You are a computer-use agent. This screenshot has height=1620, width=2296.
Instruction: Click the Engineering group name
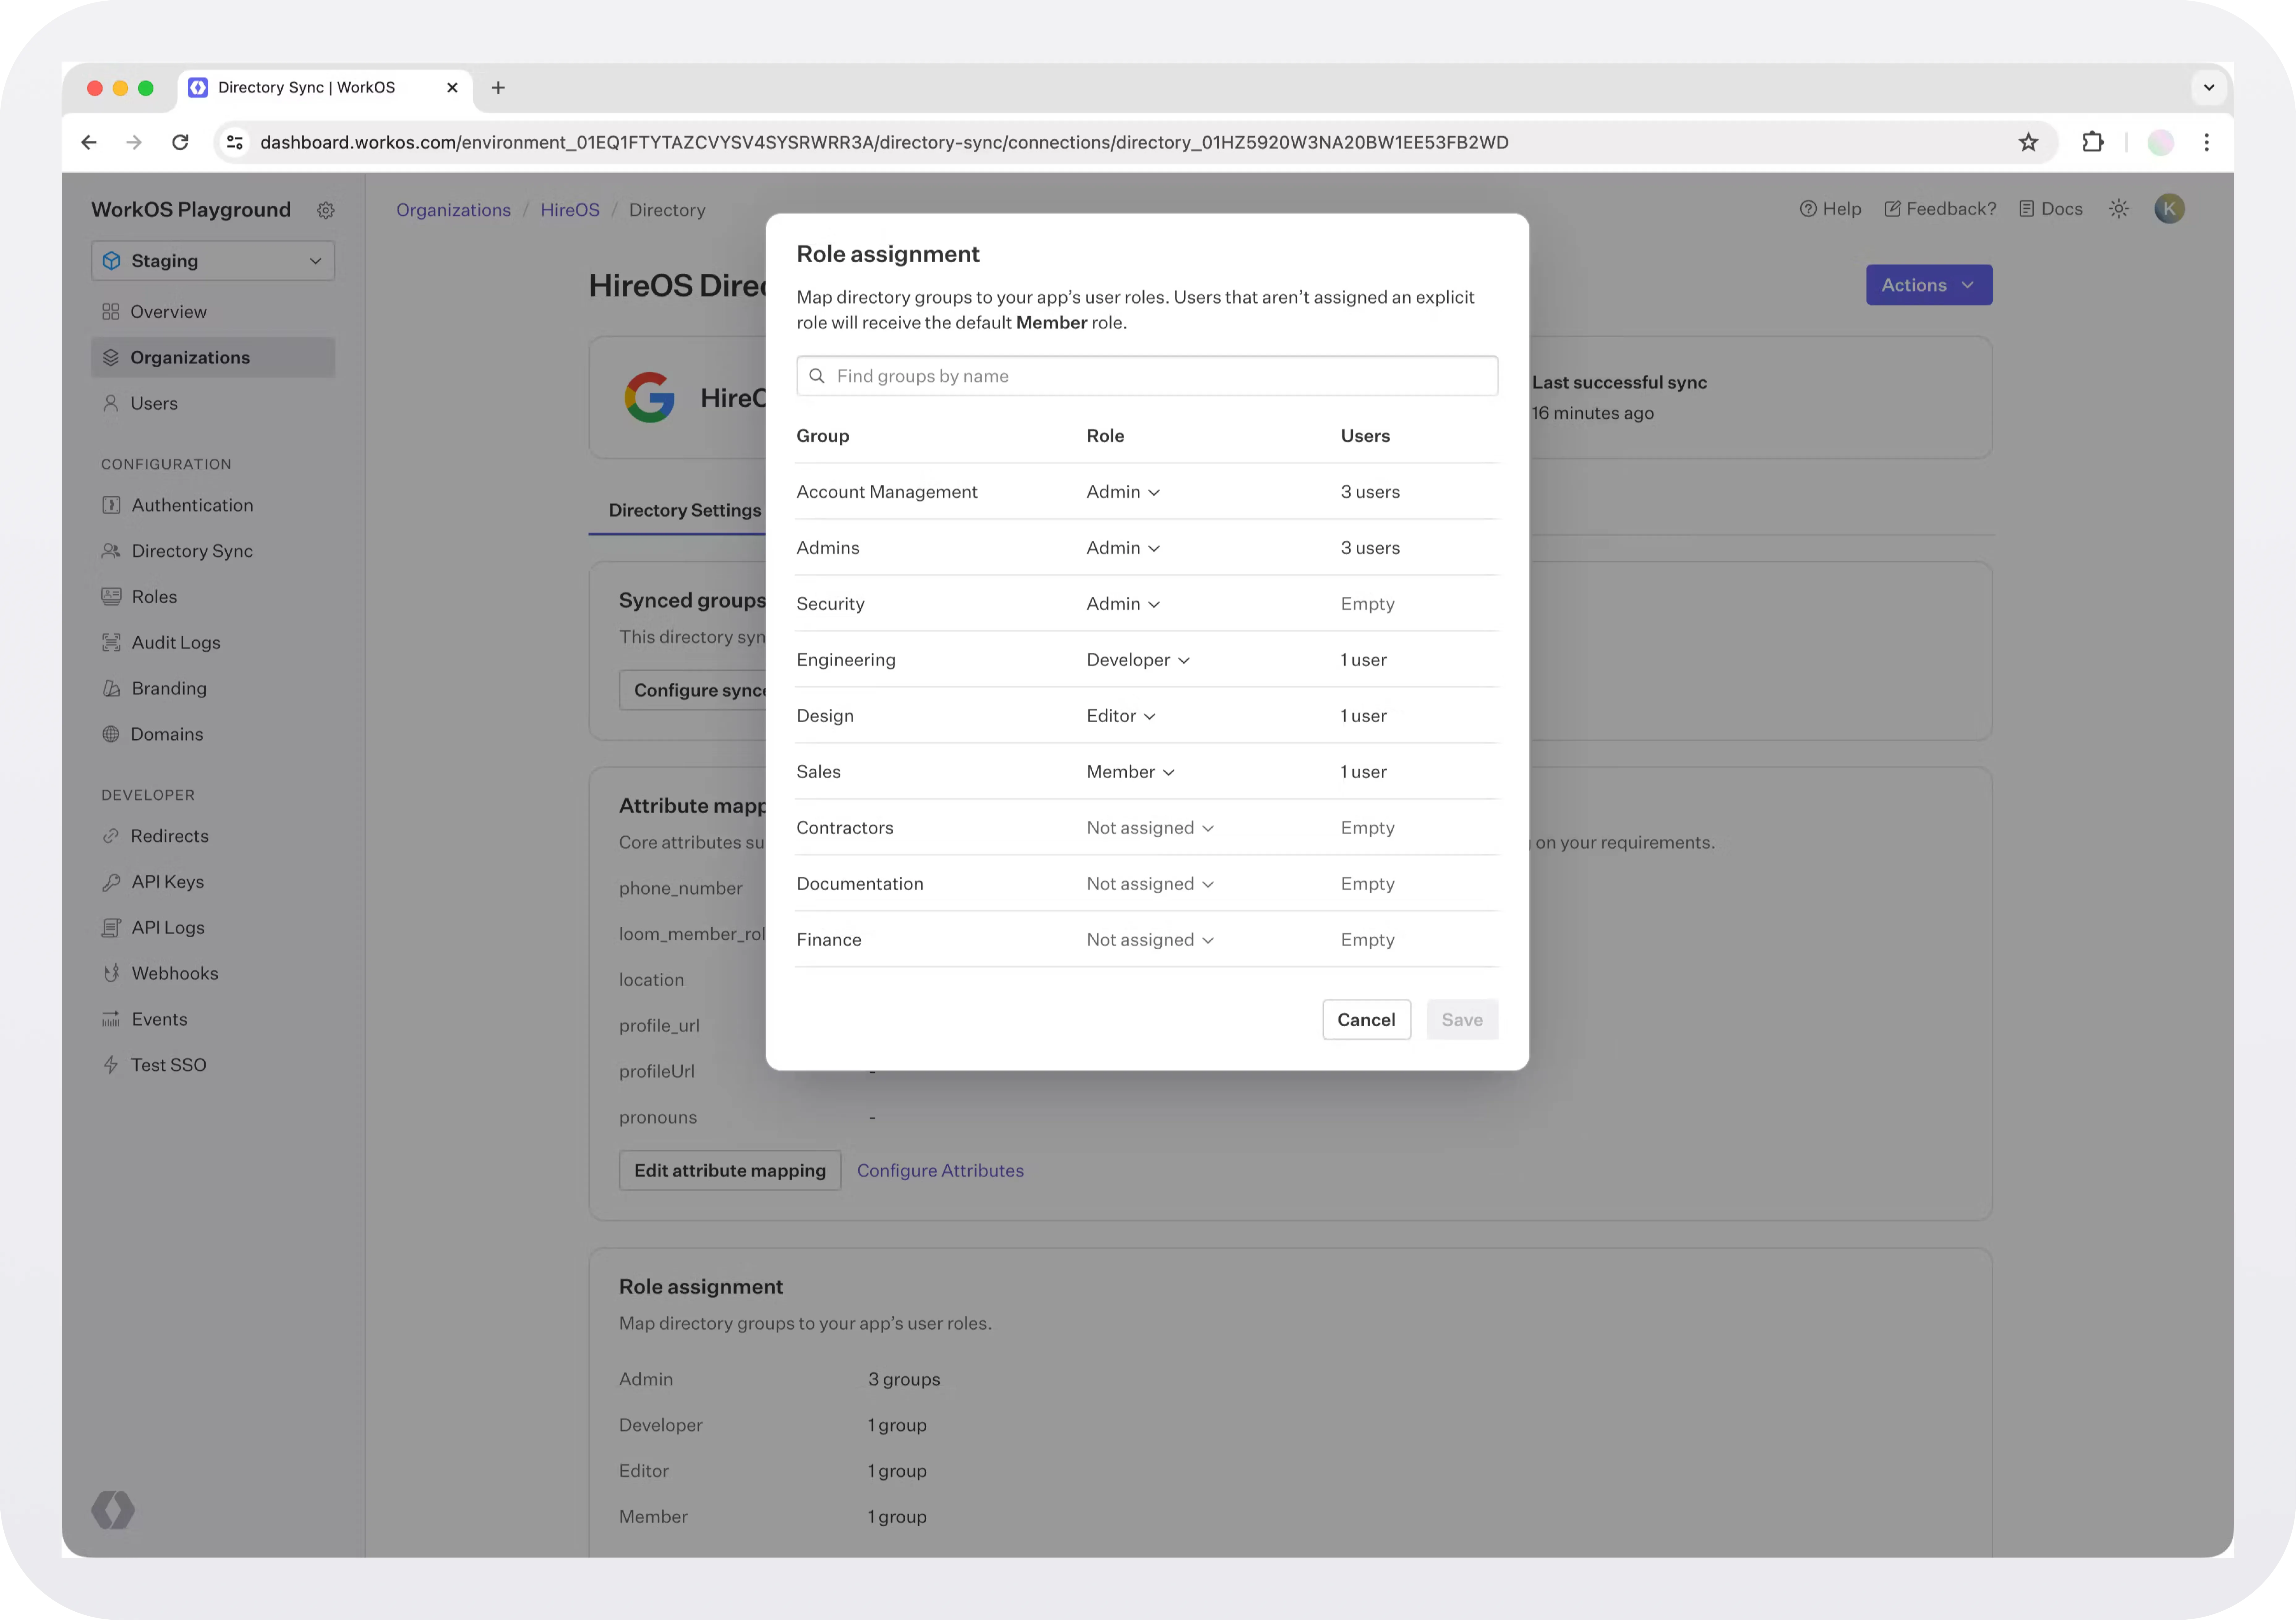pos(846,660)
